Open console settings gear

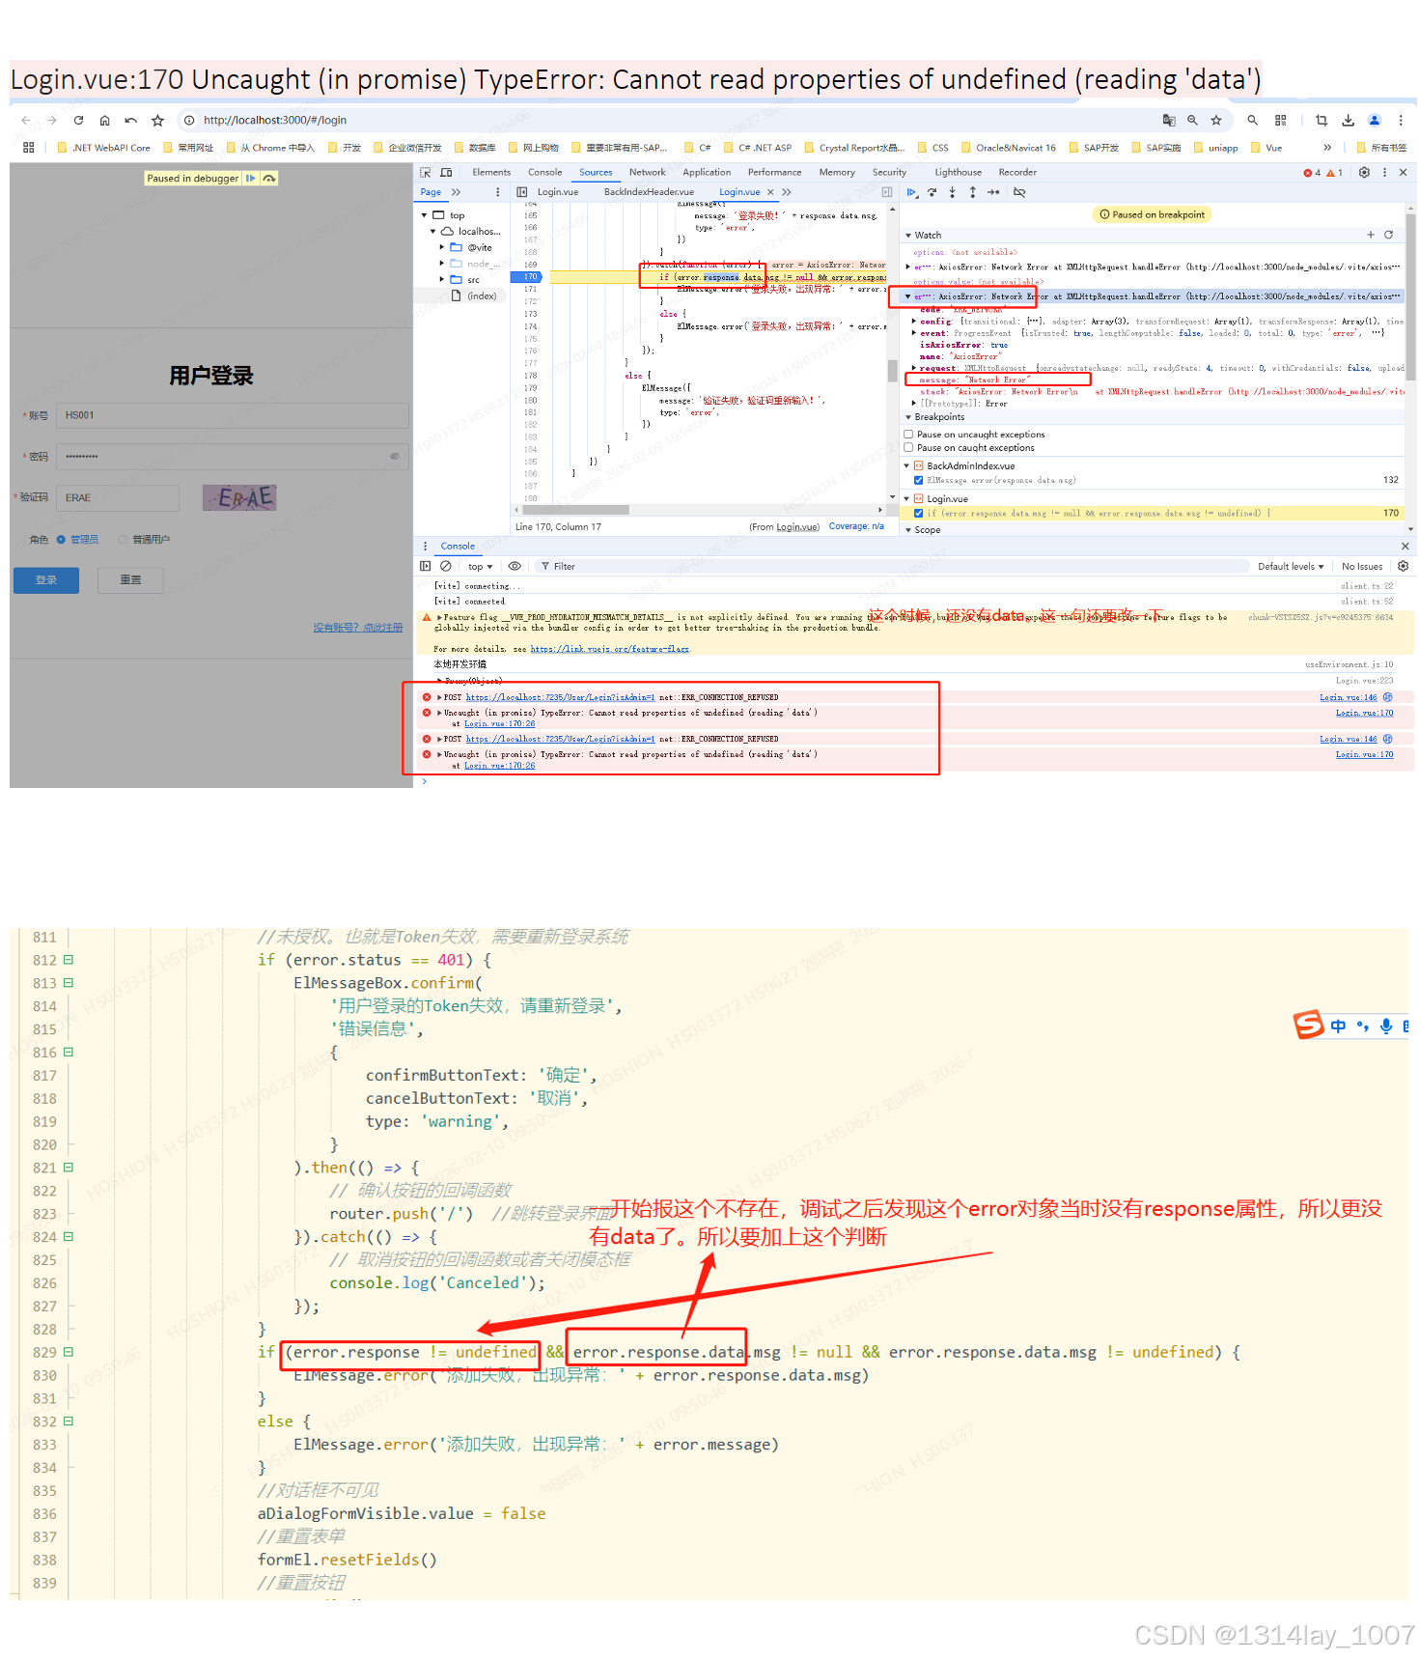(1404, 566)
